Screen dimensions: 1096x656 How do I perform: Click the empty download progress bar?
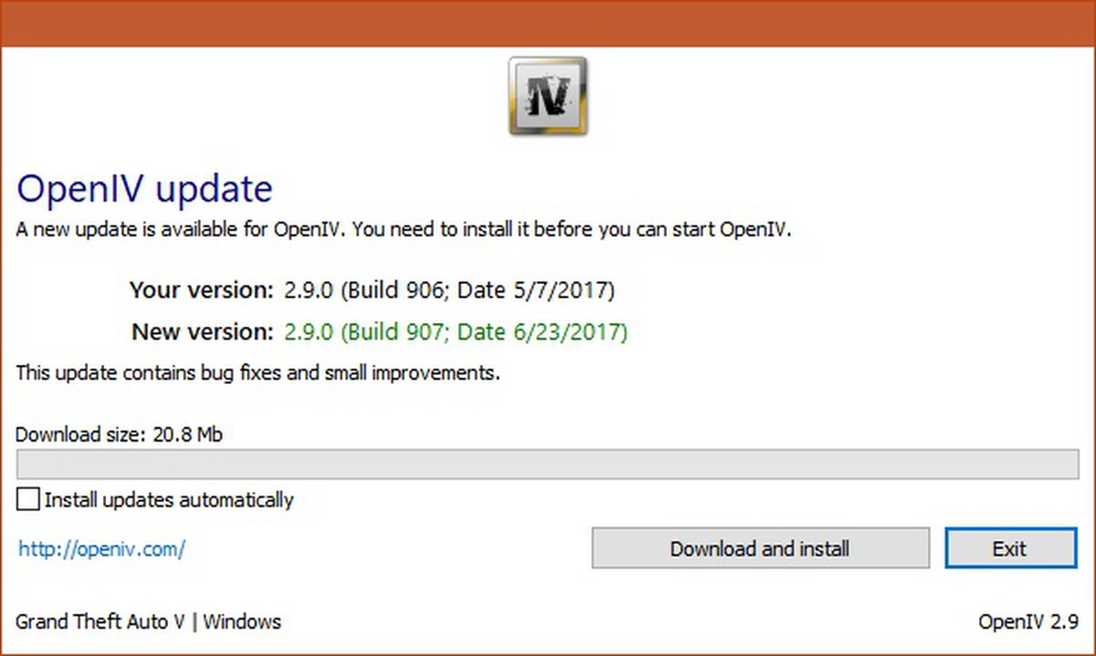pyautogui.click(x=548, y=464)
